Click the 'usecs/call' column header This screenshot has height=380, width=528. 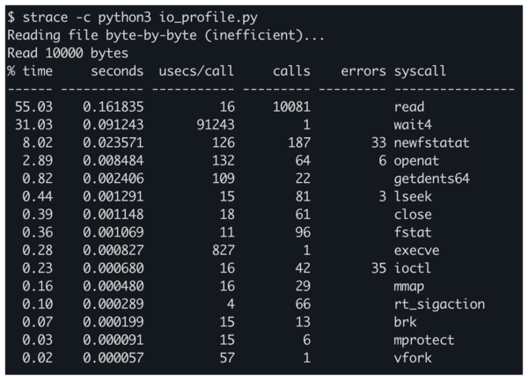click(198, 69)
